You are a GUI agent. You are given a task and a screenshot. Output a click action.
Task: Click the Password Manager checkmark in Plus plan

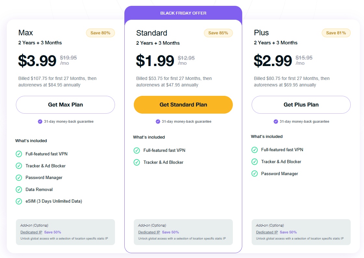[x=255, y=174]
